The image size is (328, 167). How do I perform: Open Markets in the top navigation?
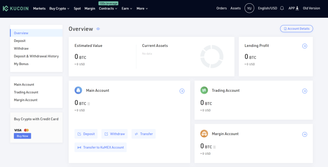coord(39,8)
